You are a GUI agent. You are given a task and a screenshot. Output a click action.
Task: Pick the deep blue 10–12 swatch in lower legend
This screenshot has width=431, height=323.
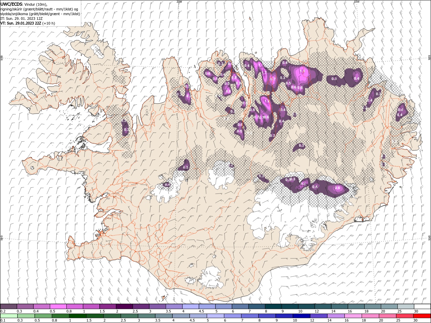301,316
